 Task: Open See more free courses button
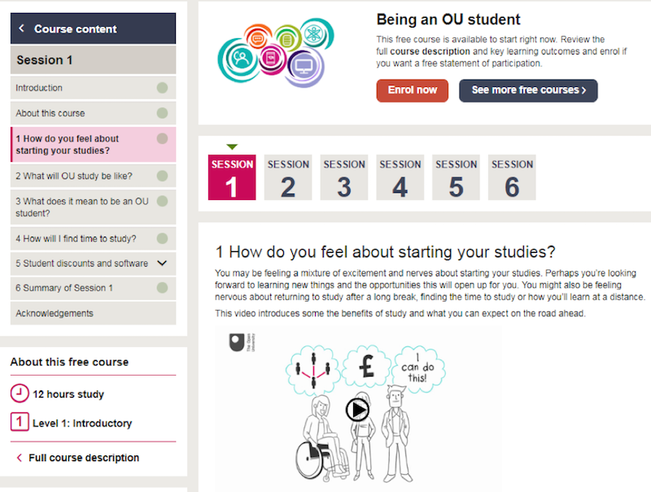(528, 90)
